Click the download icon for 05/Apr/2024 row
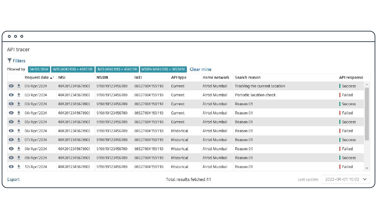 pyautogui.click(x=19, y=122)
